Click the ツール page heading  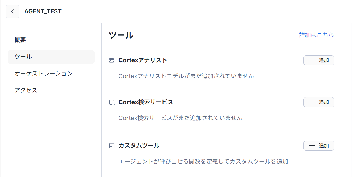[x=121, y=35]
